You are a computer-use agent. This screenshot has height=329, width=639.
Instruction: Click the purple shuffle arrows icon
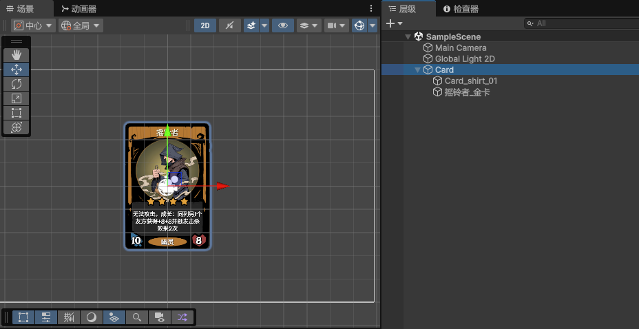click(182, 317)
